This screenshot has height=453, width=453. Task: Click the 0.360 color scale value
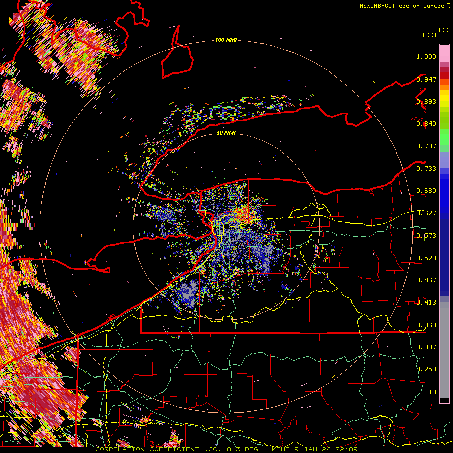[426, 325]
